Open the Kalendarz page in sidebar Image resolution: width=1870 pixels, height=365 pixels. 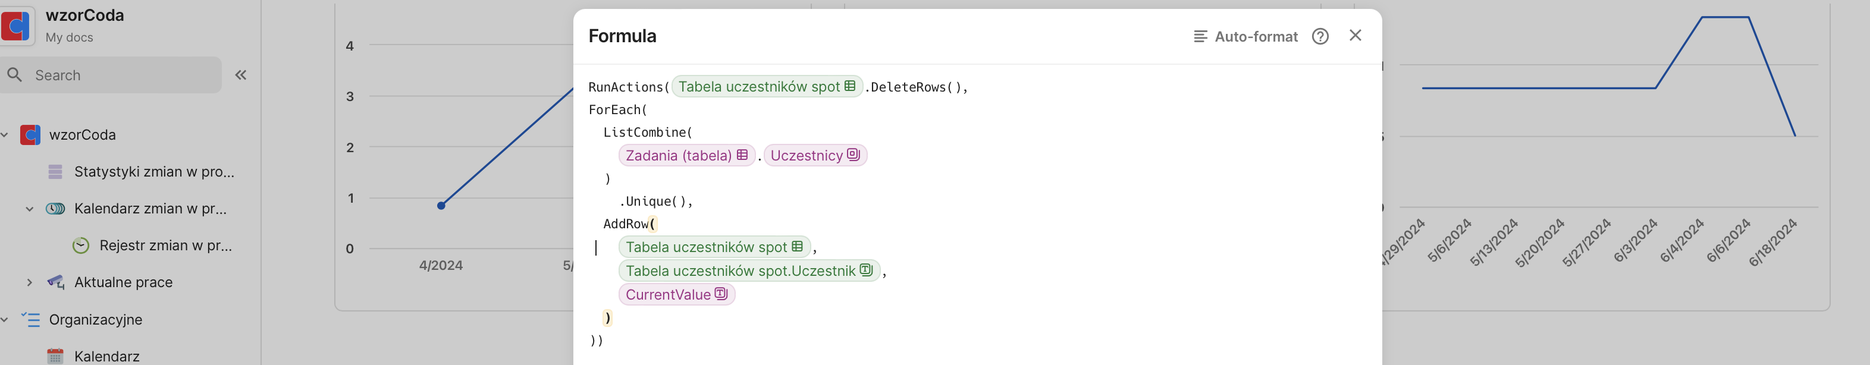click(106, 356)
